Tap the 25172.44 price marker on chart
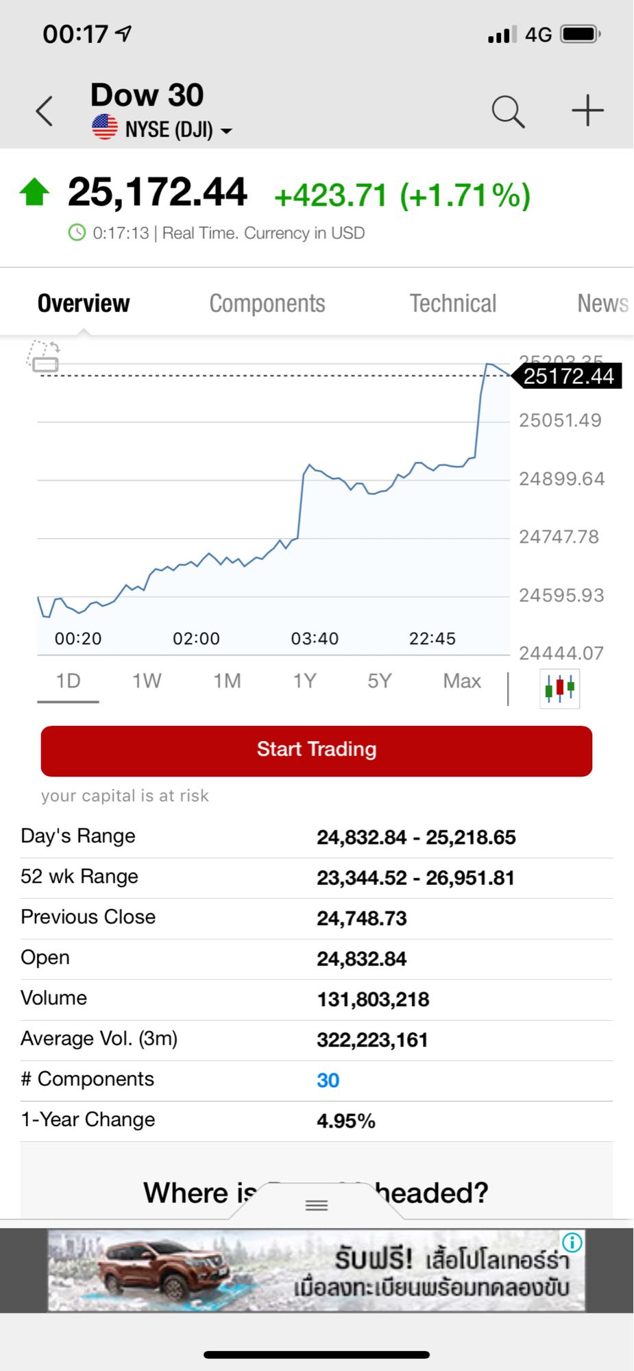Viewport: 634px width, 1371px height. point(568,376)
